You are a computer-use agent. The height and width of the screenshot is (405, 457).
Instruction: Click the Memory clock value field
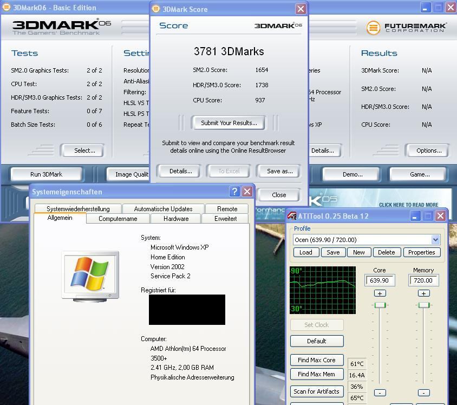point(423,280)
